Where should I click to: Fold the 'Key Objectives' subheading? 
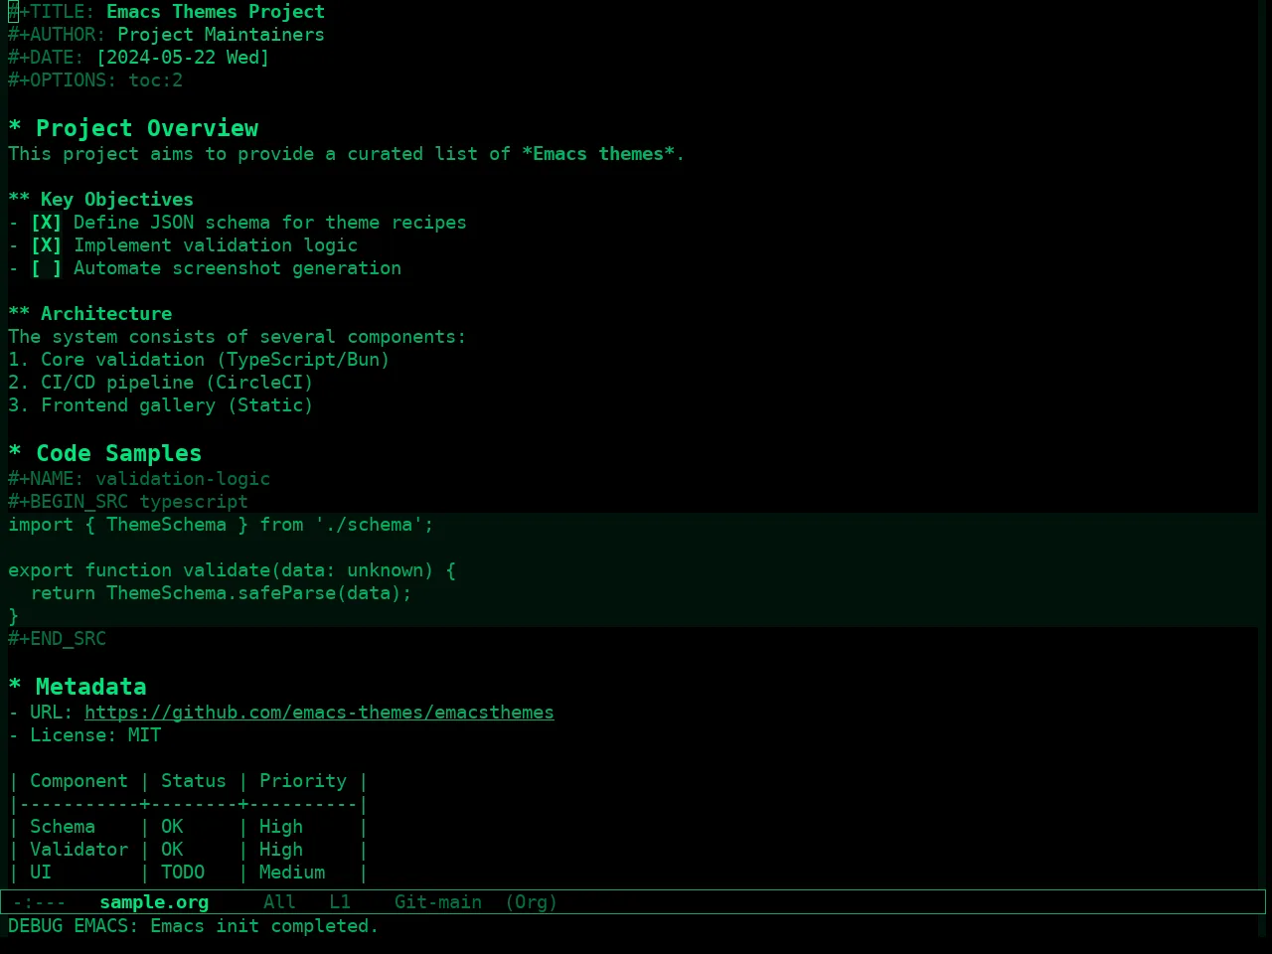100,200
